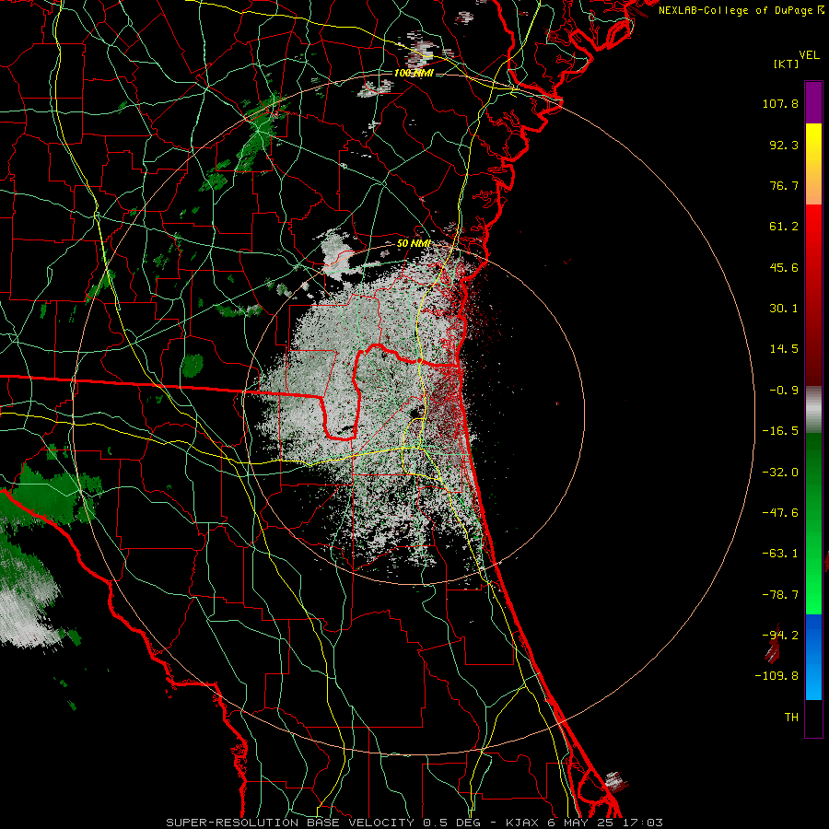Click the TH label on color scale
829x829 pixels.
tap(791, 718)
